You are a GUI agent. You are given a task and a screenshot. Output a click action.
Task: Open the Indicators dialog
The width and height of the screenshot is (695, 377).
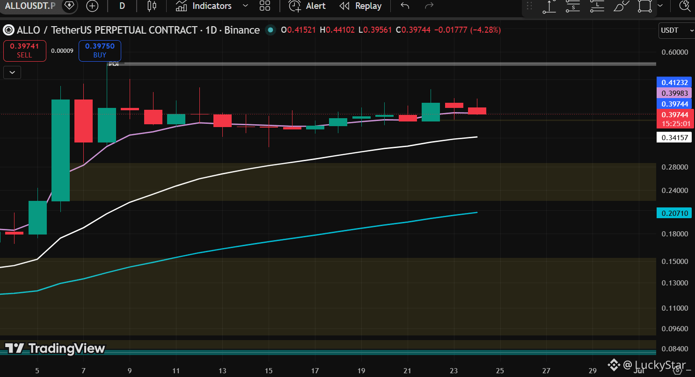coord(204,6)
